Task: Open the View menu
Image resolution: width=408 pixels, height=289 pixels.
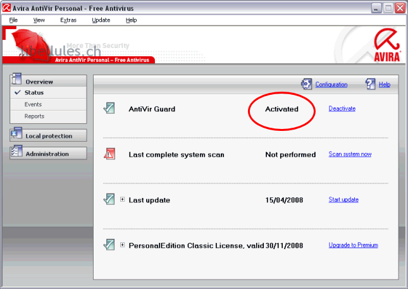Action: click(x=39, y=20)
